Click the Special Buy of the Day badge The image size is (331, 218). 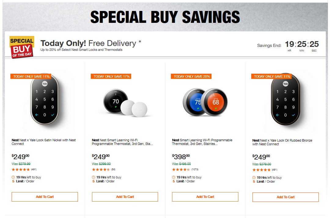point(22,47)
